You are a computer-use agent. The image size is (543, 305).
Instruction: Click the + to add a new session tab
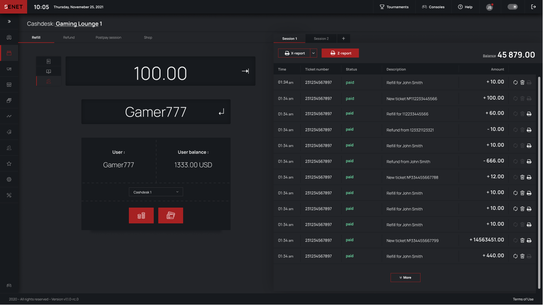point(343,38)
